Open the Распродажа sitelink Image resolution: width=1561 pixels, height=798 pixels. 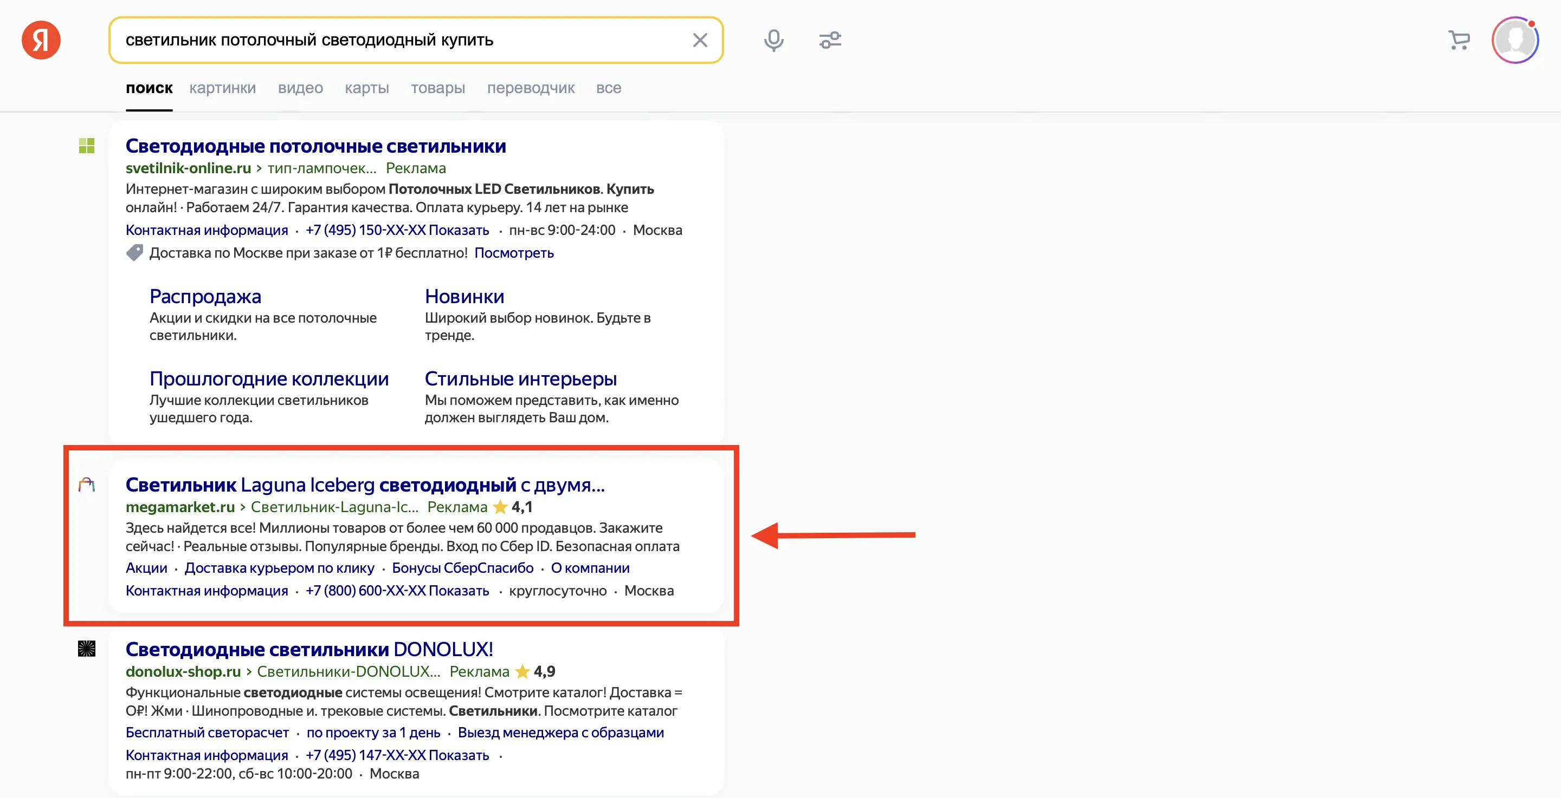pyautogui.click(x=205, y=296)
